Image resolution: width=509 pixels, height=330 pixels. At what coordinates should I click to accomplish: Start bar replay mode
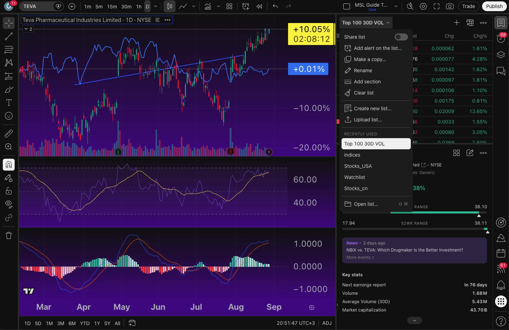point(259,6)
